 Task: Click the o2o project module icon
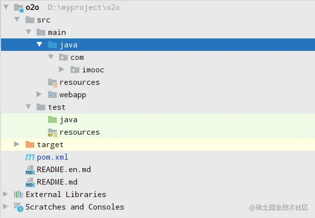[18, 8]
